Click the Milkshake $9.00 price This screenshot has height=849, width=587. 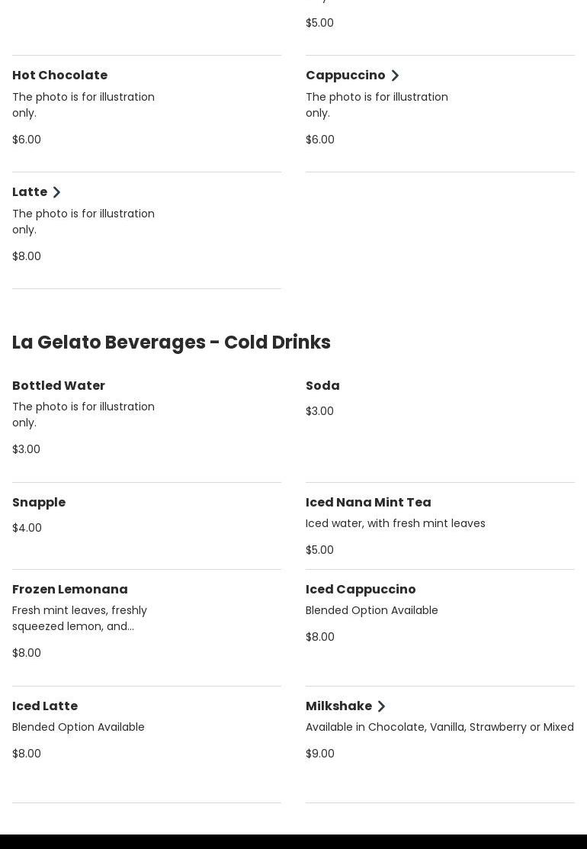pyautogui.click(x=319, y=754)
